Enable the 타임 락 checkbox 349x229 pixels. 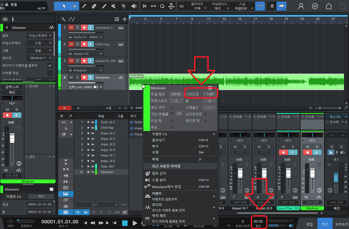[x=172, y=121]
